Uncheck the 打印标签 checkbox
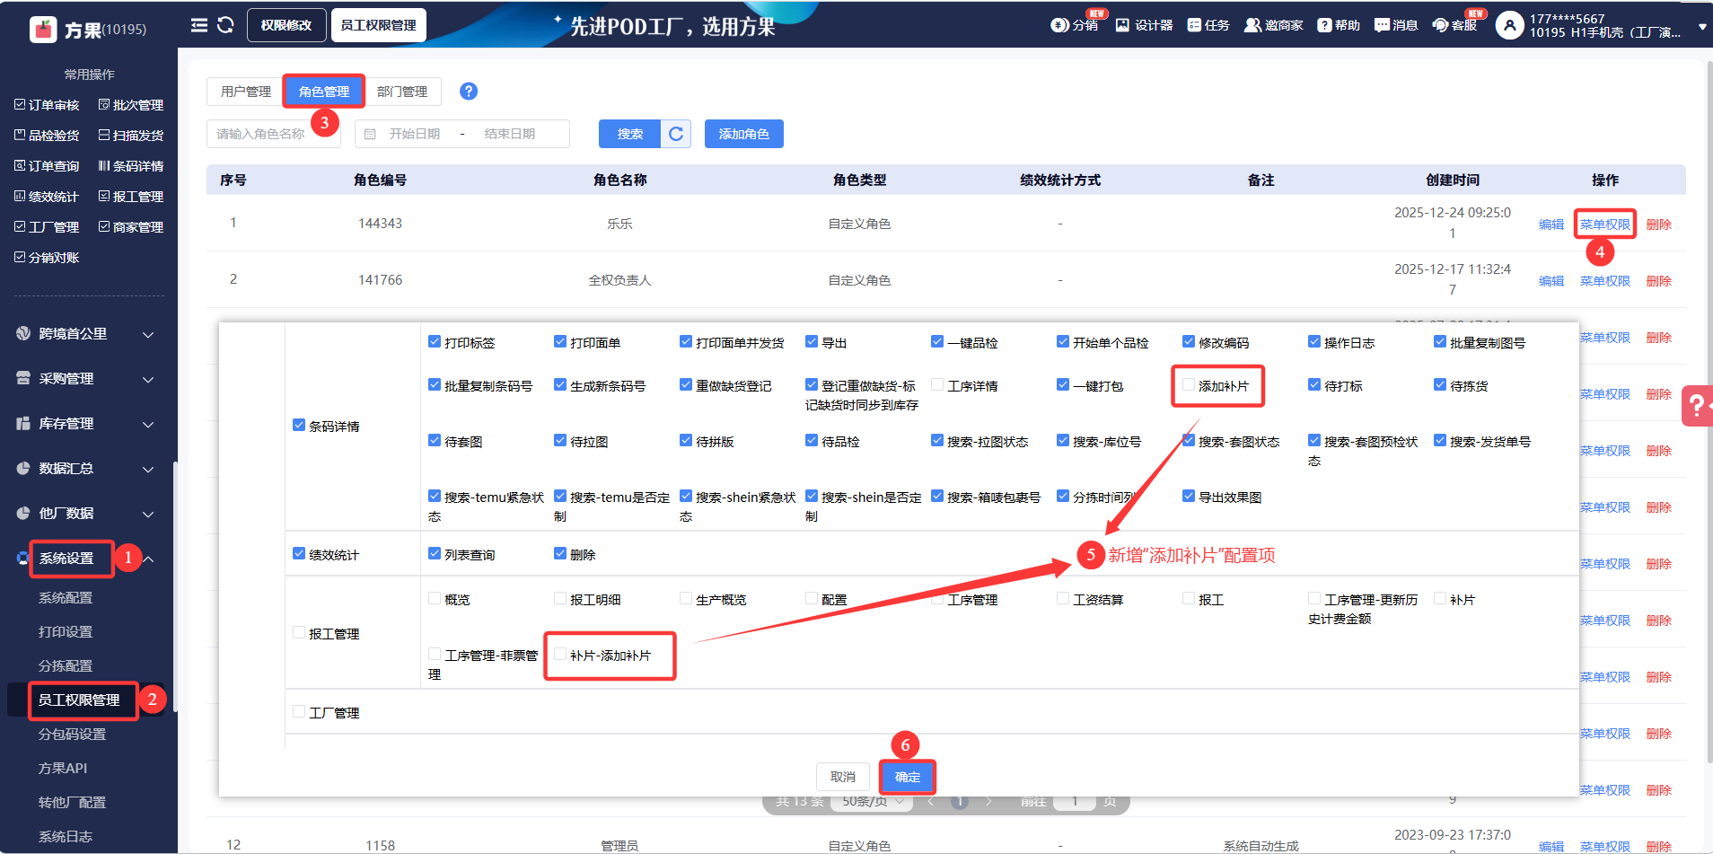 [435, 342]
